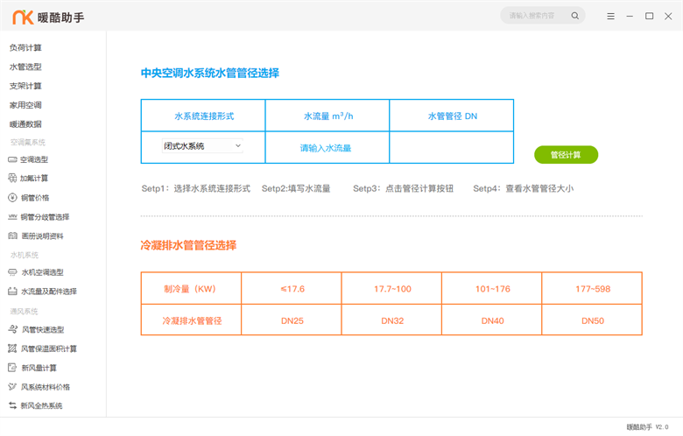Image resolution: width=683 pixels, height=436 pixels.
Task: Click the 暖酷助手 logo
Action: (48, 17)
